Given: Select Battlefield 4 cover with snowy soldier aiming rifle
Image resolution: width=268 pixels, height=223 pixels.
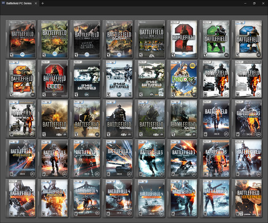Looking at the screenshot, I should tap(215, 198).
